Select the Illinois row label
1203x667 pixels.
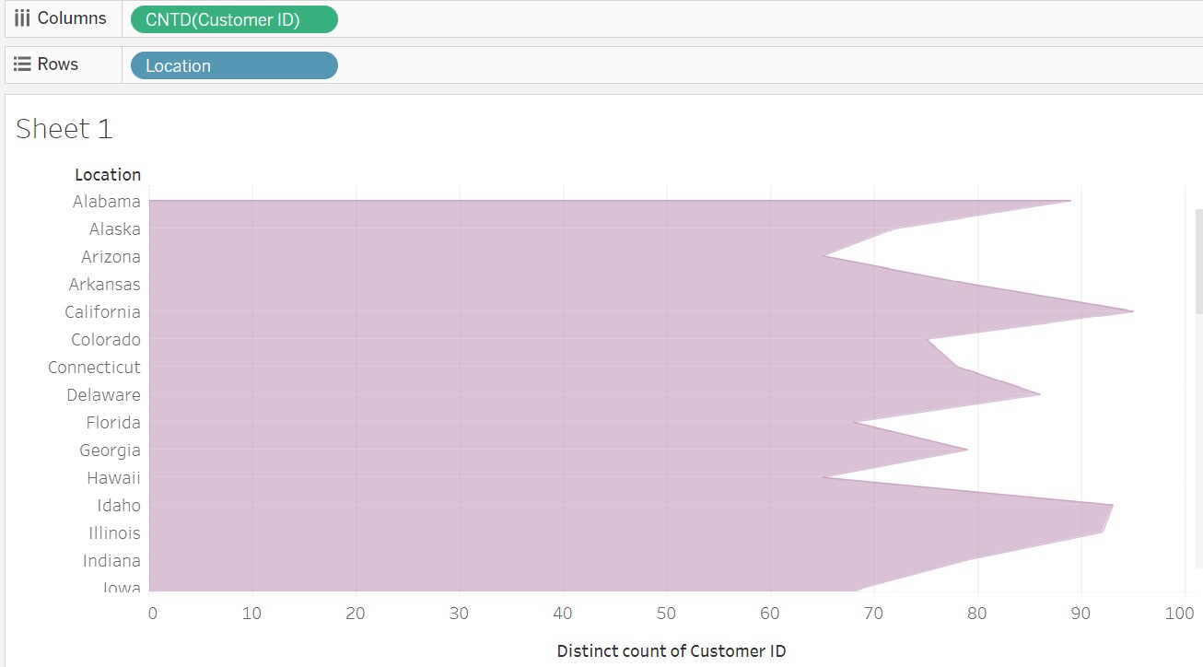[114, 533]
